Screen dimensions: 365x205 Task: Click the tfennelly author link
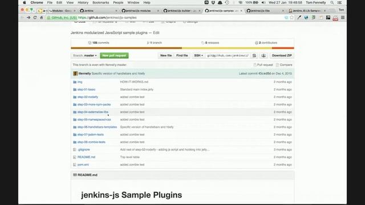(x=84, y=73)
